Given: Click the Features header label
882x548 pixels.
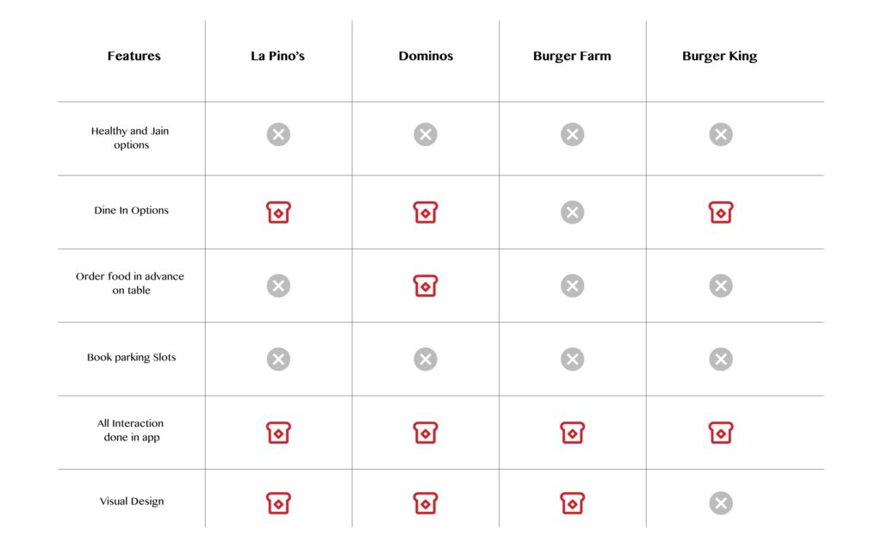Looking at the screenshot, I should pos(134,57).
